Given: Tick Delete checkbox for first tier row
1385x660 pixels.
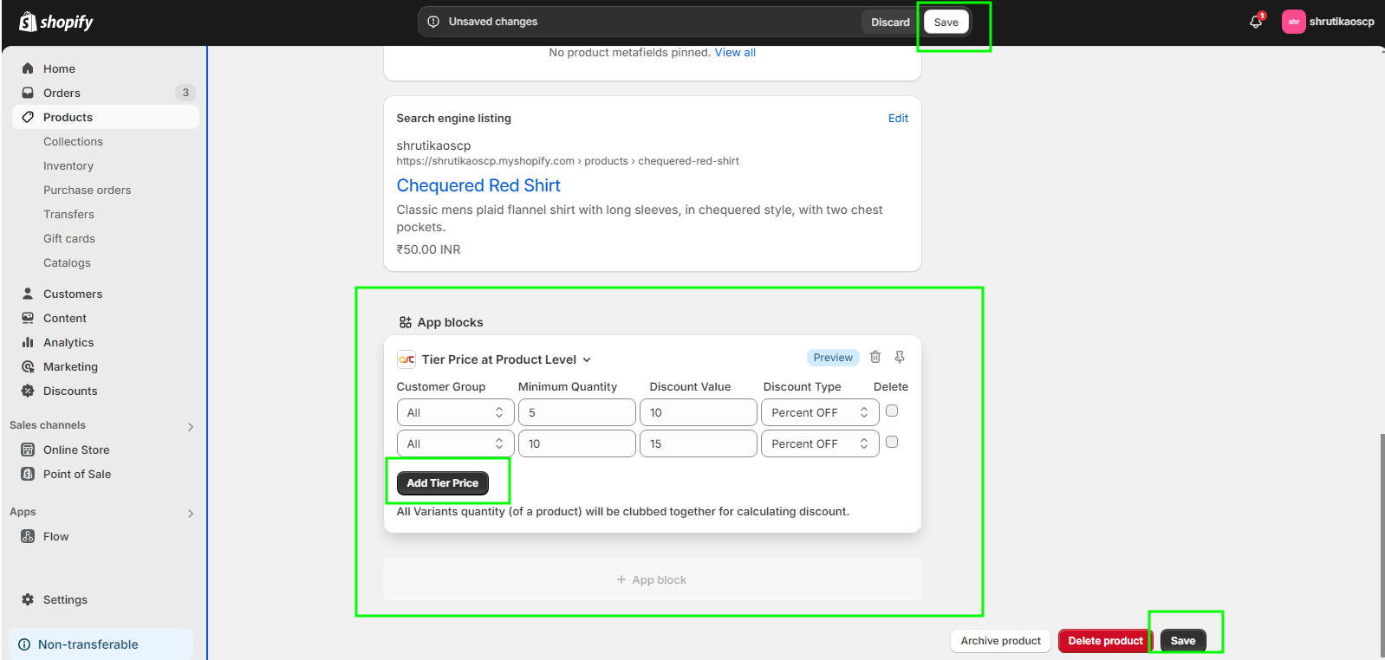Looking at the screenshot, I should 892,411.
